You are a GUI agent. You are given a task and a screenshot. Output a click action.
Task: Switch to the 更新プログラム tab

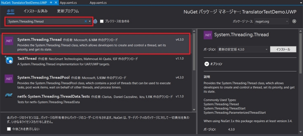(x=68, y=11)
